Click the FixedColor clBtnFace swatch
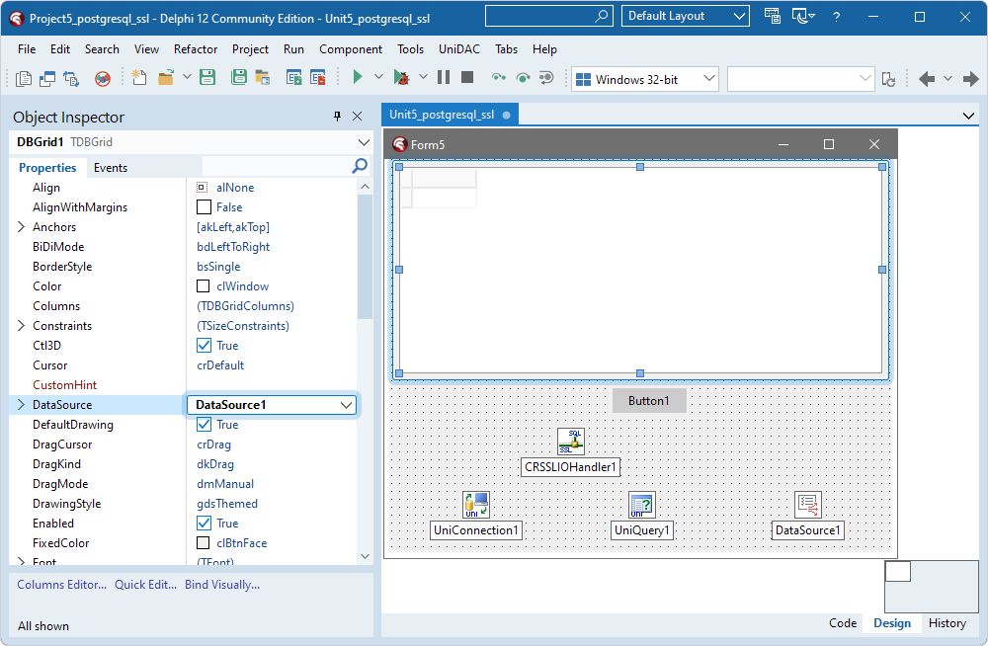This screenshot has width=988, height=646. 203,542
